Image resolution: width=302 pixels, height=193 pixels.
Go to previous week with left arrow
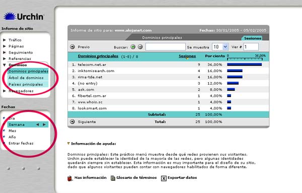(x=38, y=124)
